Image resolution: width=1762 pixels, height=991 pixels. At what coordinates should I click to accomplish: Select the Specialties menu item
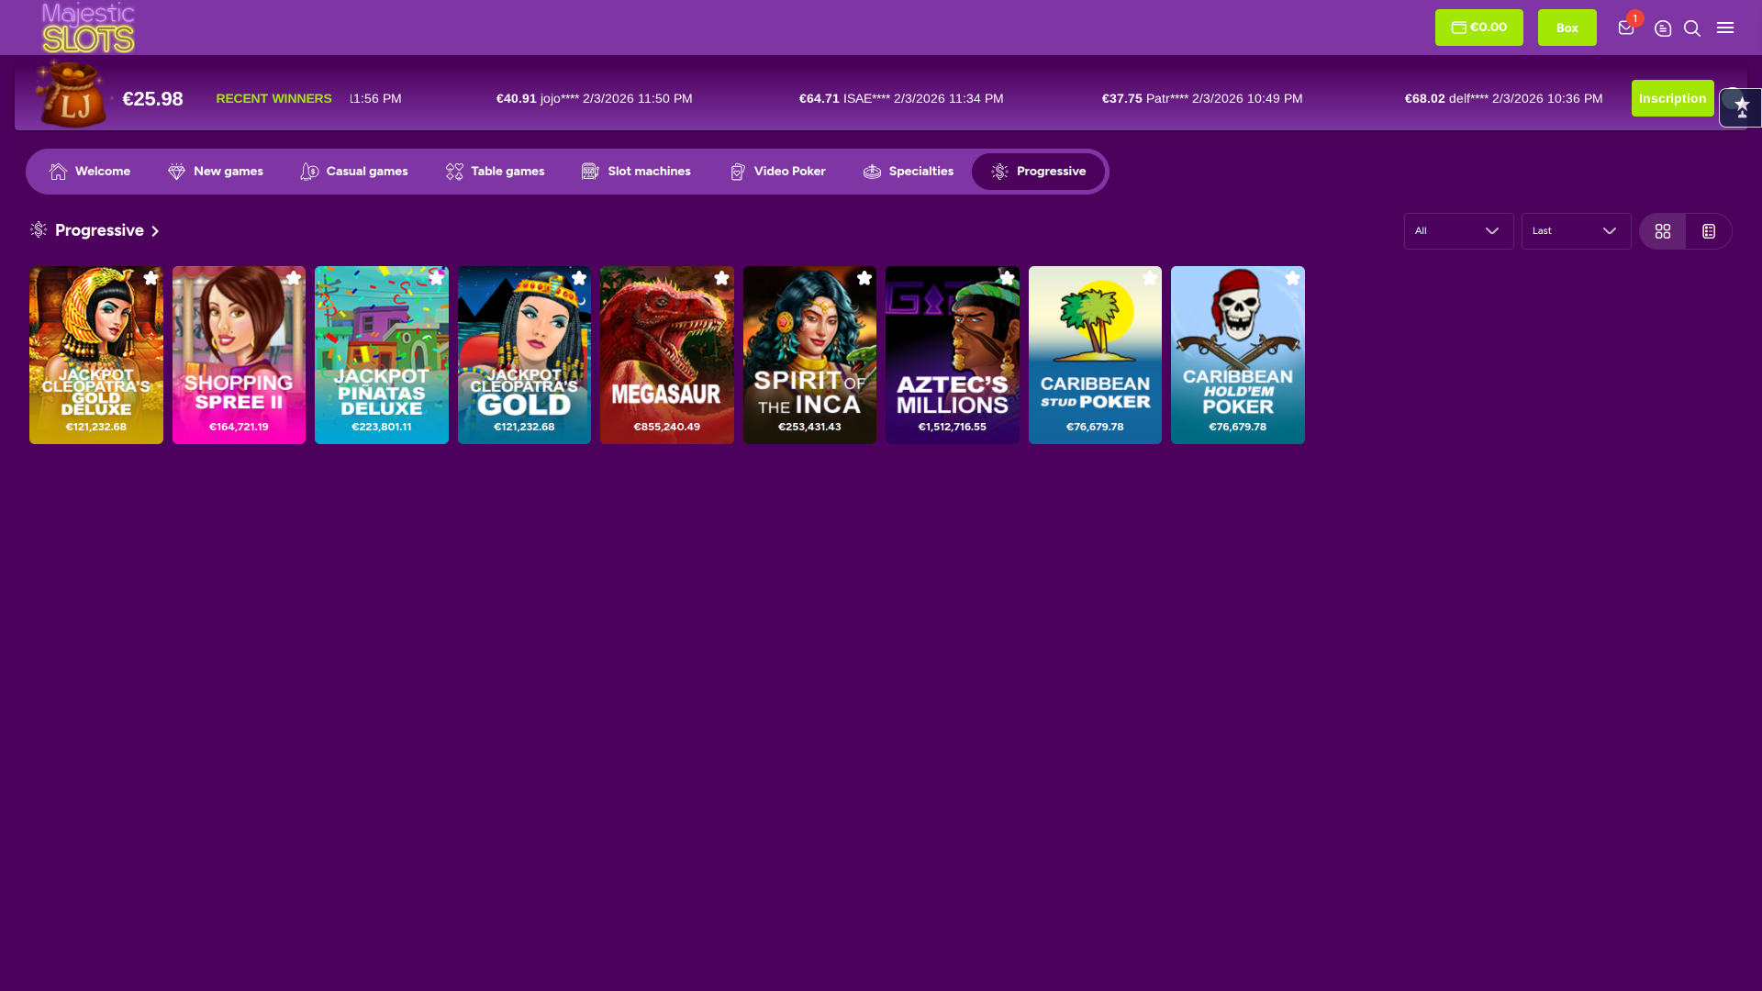(x=920, y=172)
